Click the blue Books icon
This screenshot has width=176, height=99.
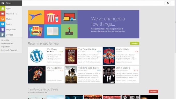(3, 24)
